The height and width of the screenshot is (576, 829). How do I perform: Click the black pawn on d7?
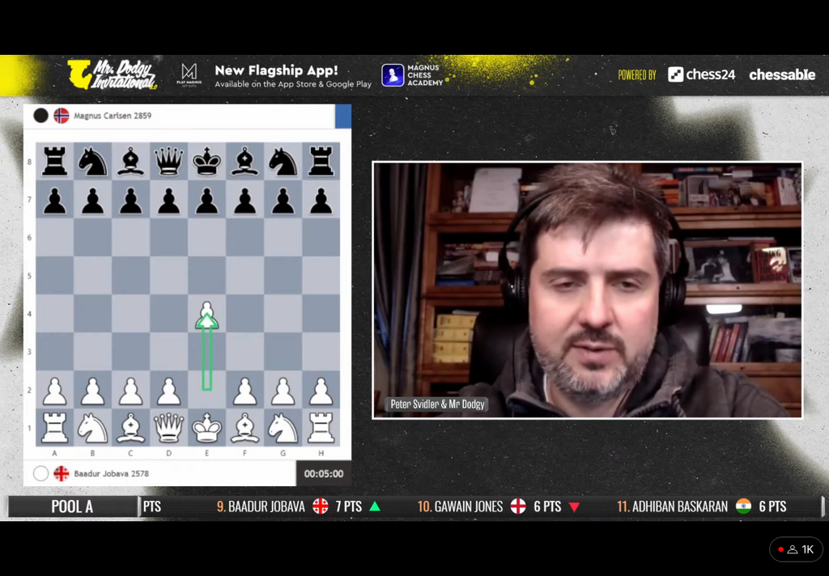(168, 199)
